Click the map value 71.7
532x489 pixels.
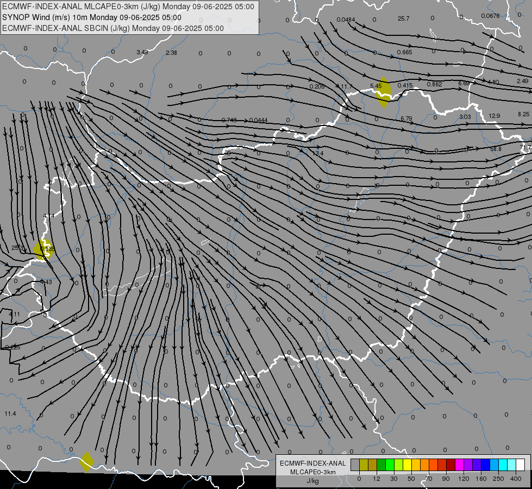tap(525, 148)
